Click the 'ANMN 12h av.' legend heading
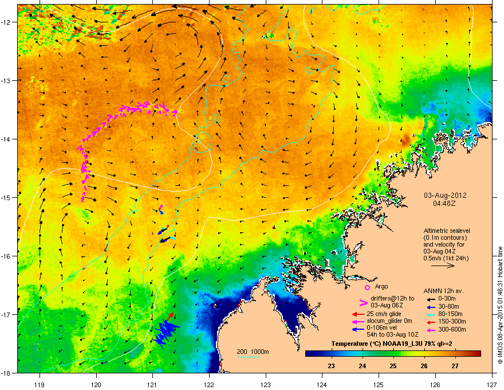Screen dimensions: 504x390 pos(443,291)
